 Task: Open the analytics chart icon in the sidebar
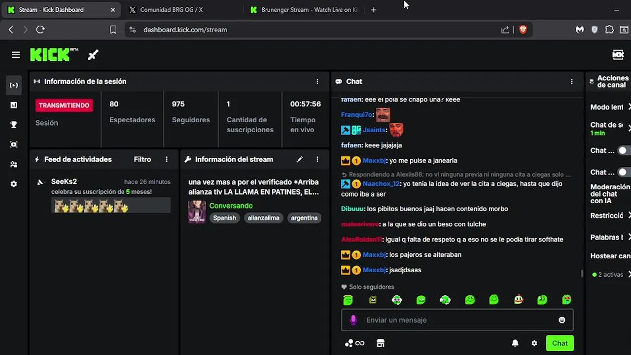[x=14, y=105]
